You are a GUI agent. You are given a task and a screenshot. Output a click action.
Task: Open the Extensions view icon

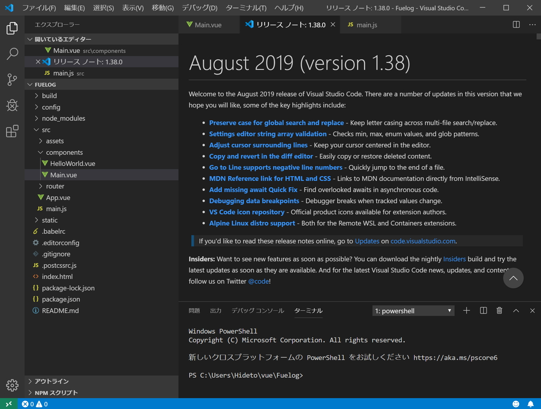pos(12,131)
